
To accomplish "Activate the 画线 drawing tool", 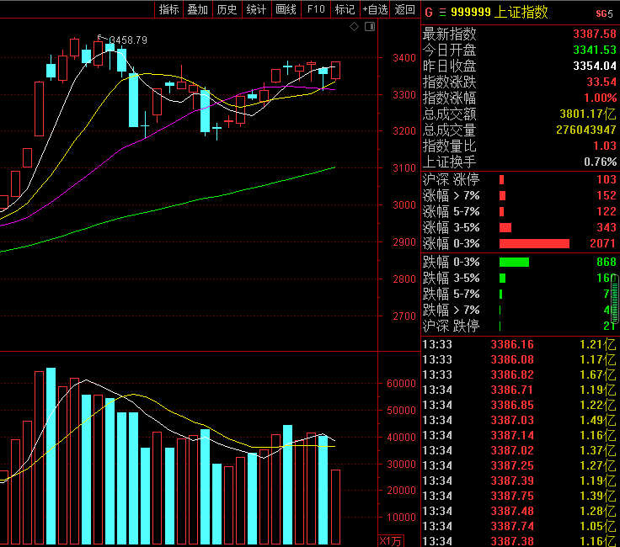I will point(286,9).
